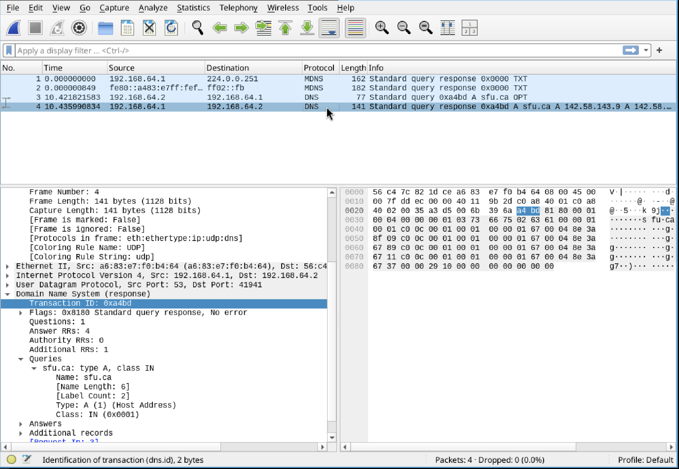The image size is (679, 469).
Task: Expand Ethernet II protocol details
Action: [x=8, y=266]
